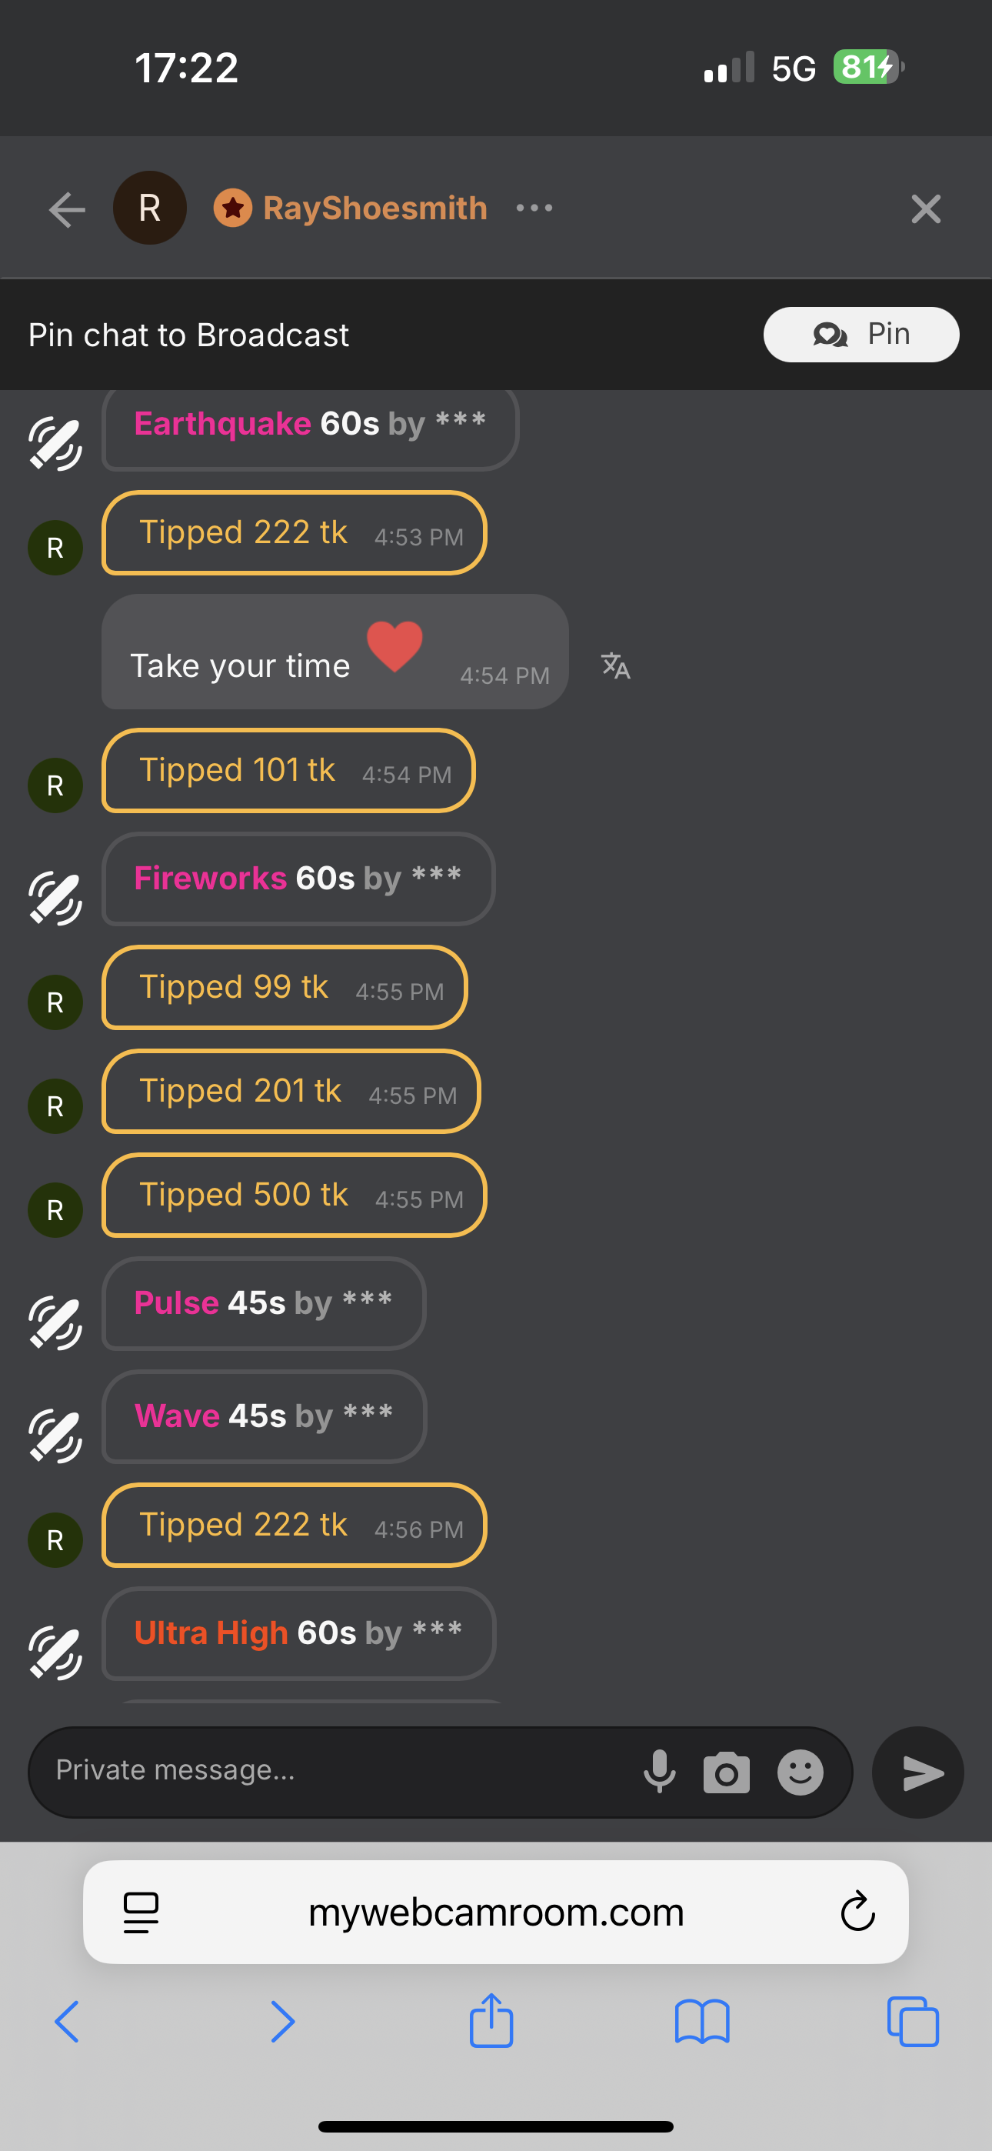Tap the RayShoesmith avatar in header
The image size is (992, 2151).
point(149,208)
